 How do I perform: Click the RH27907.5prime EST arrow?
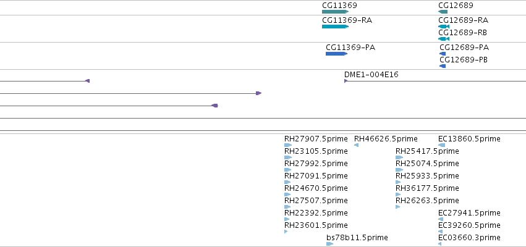288,145
